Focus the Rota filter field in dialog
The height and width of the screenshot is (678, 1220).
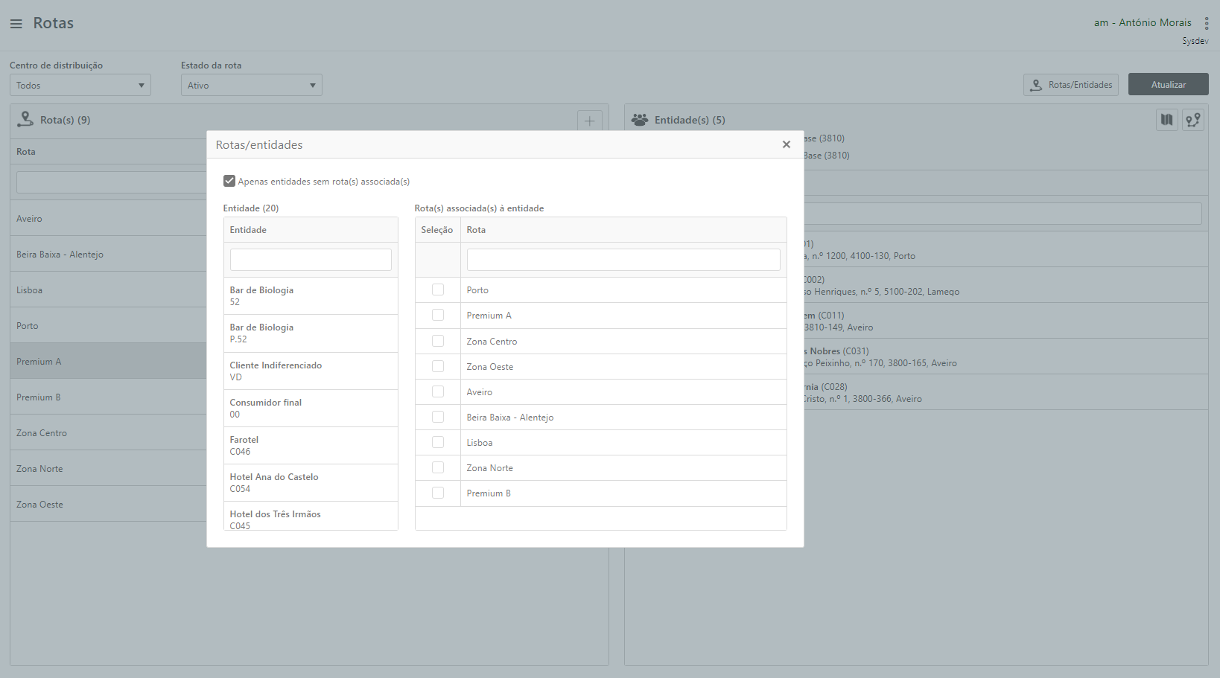(623, 260)
